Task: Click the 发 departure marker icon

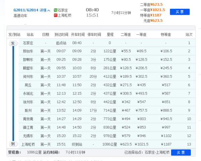Action: pos(14,43)
